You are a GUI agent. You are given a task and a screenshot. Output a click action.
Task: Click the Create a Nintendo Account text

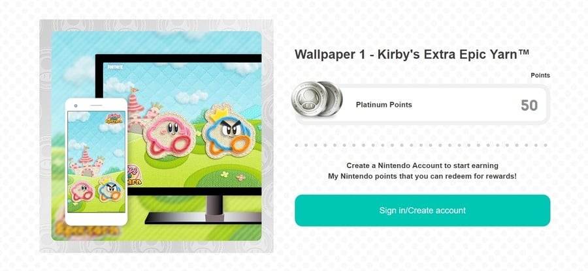(x=422, y=165)
